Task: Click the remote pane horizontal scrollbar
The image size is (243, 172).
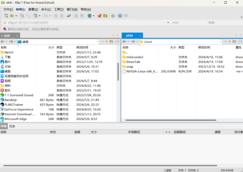Action: click(171, 120)
